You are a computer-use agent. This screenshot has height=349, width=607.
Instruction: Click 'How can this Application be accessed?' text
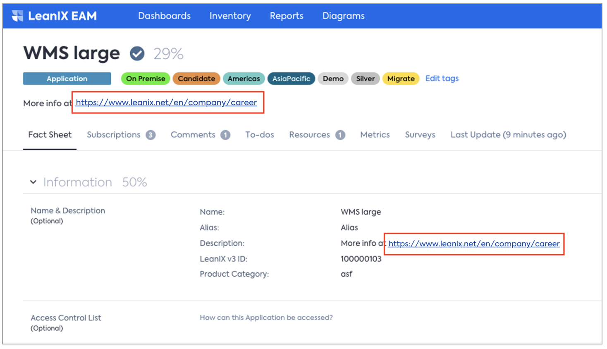coord(266,318)
